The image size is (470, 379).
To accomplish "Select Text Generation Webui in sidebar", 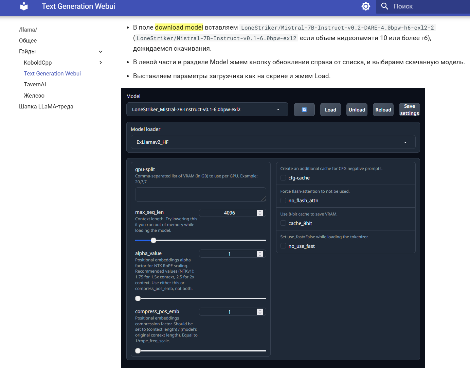I will point(52,73).
